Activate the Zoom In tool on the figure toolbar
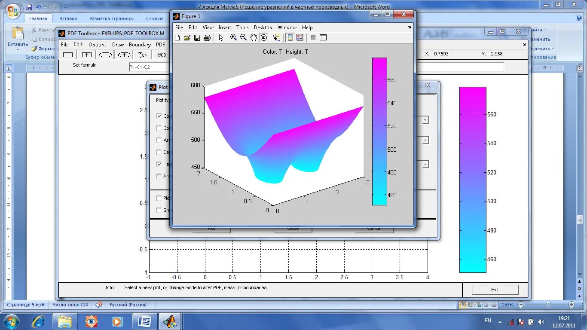 (x=233, y=37)
